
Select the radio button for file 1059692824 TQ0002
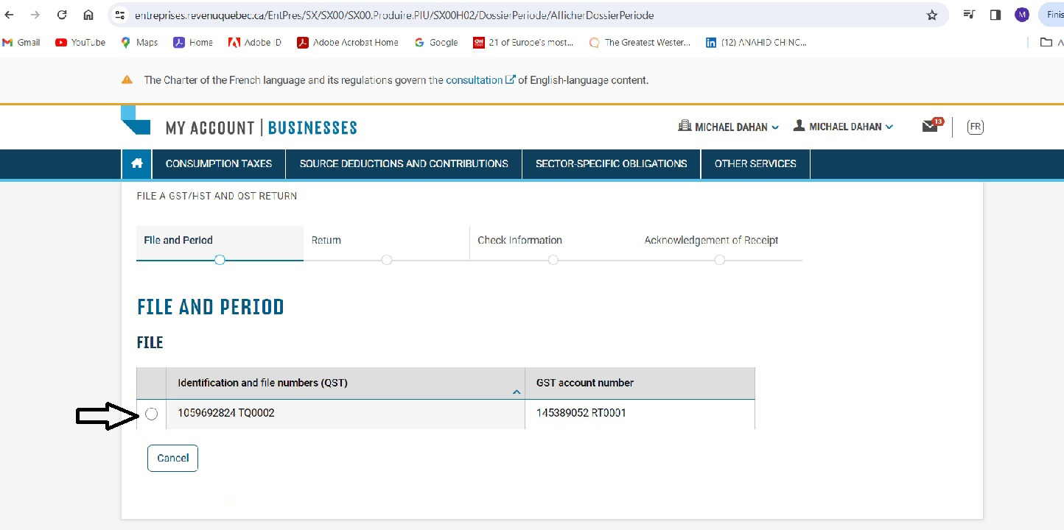151,414
